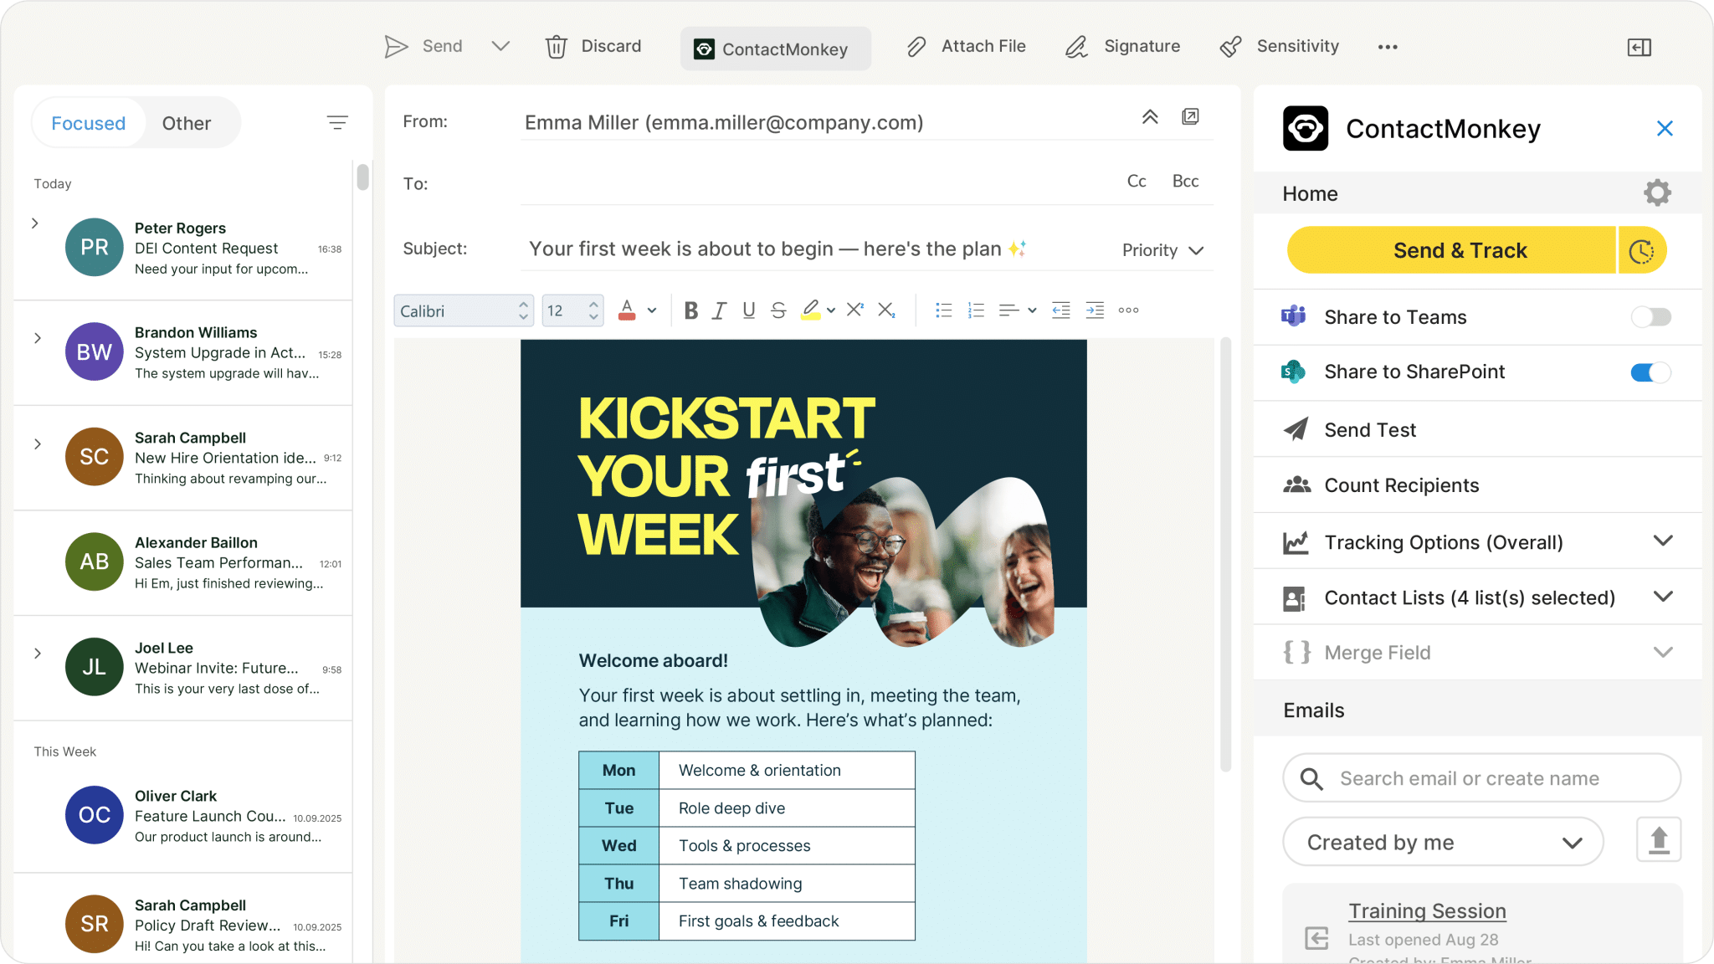1714x964 pixels.
Task: Discard the email draft
Action: pos(593,47)
